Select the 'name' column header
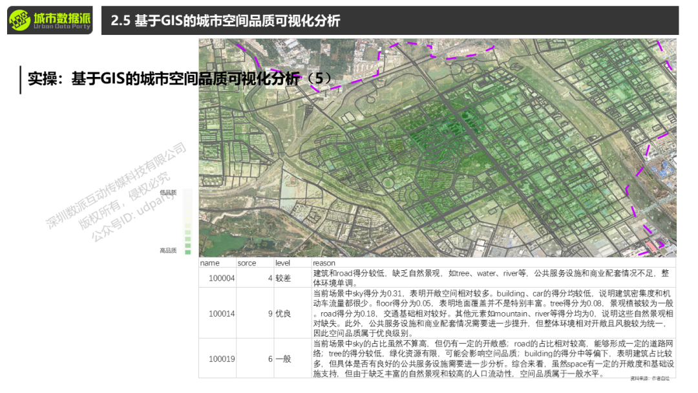The image size is (698, 393). [209, 263]
